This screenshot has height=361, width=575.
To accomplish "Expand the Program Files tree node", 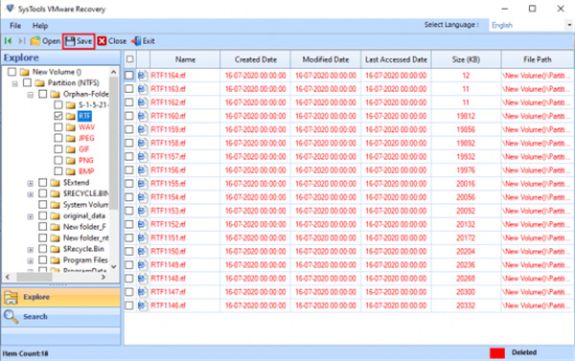I will [x=31, y=261].
